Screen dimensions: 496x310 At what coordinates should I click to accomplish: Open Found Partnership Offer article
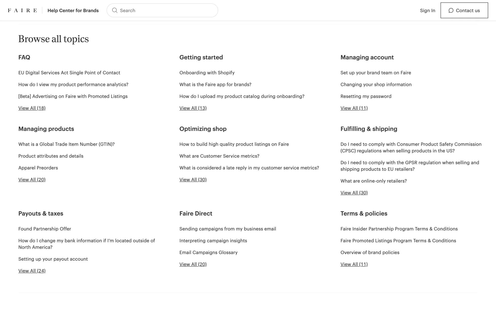point(44,229)
